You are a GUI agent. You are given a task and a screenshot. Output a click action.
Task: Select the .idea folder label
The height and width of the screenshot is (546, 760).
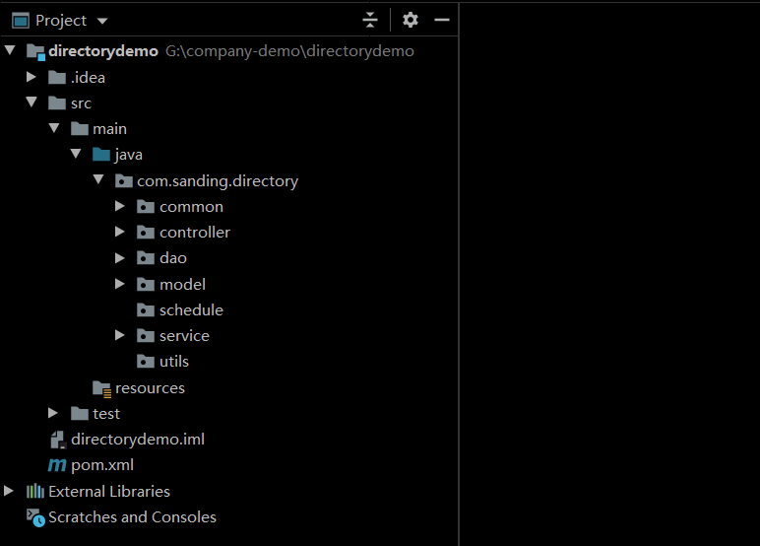(88, 78)
